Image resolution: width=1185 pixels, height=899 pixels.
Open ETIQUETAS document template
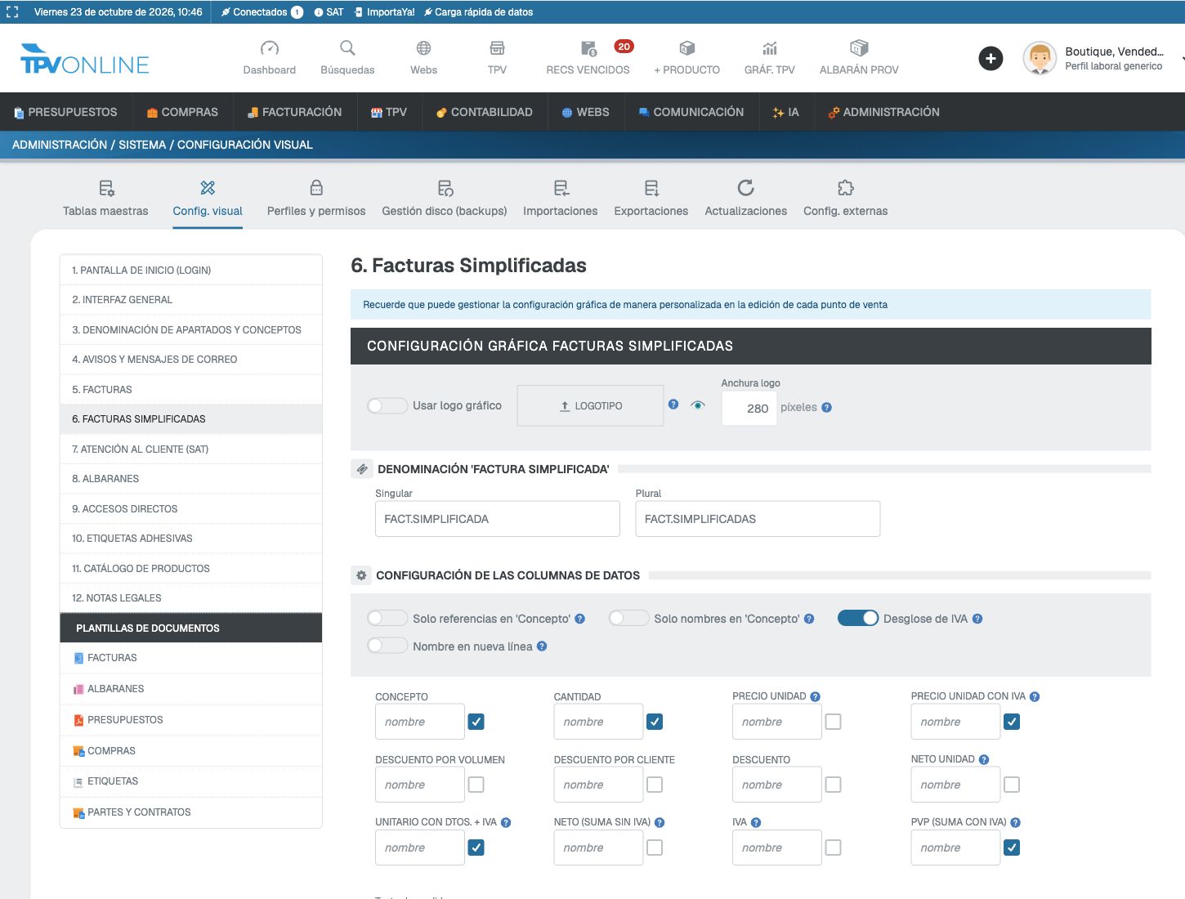(191, 781)
